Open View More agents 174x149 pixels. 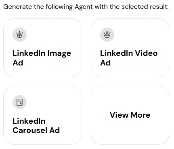pyautogui.click(x=130, y=115)
